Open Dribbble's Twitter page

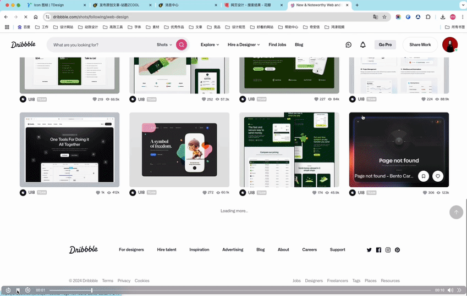369,250
